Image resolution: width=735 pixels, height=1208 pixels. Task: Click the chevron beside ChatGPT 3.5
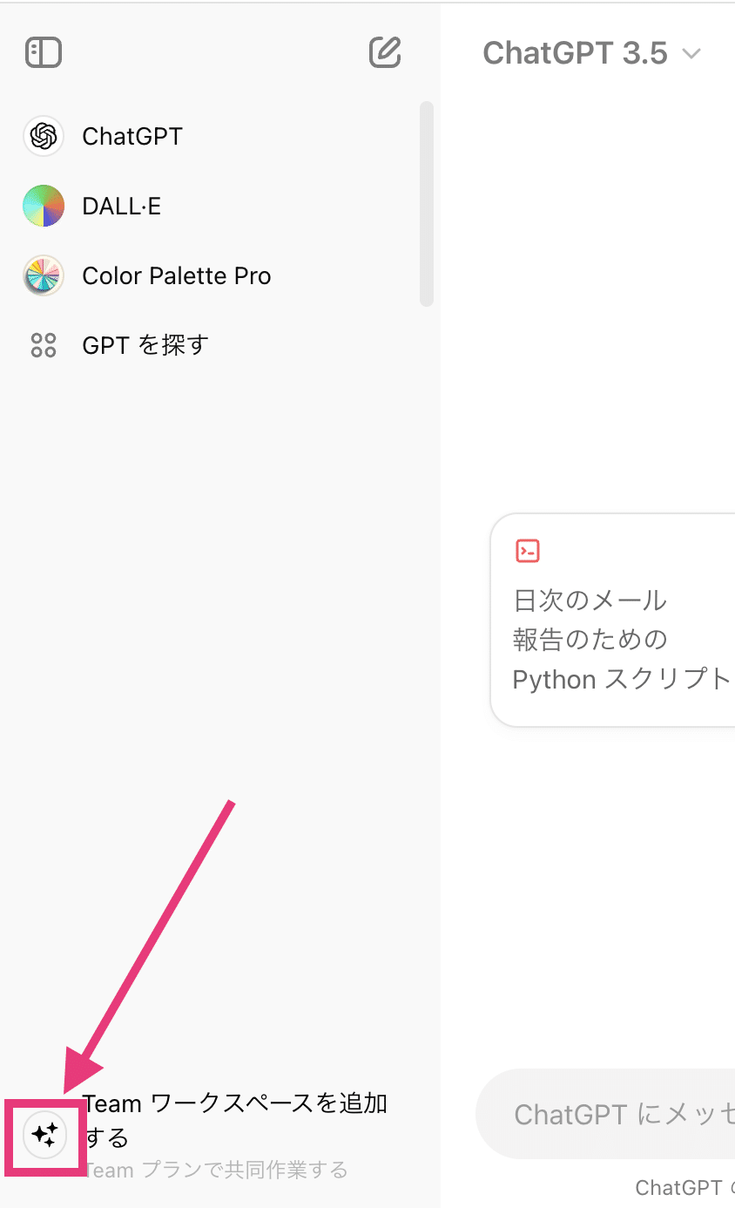click(691, 54)
